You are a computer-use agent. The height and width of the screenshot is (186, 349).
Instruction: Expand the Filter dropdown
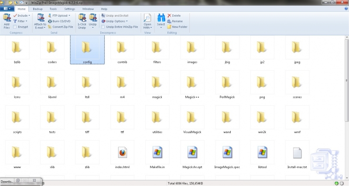(22, 21)
